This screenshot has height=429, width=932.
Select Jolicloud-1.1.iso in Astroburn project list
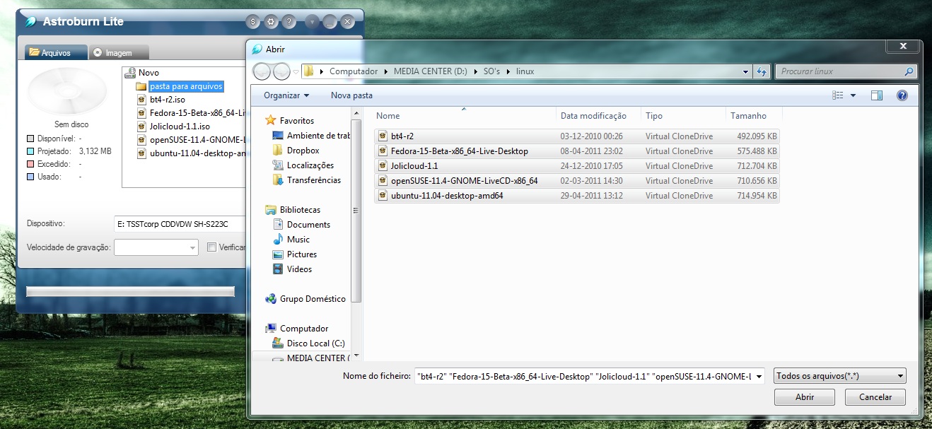pos(180,127)
